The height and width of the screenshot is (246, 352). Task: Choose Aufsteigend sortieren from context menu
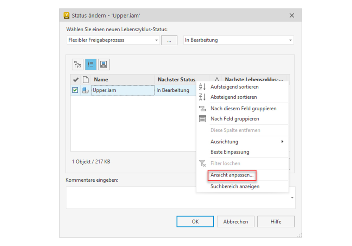(234, 87)
